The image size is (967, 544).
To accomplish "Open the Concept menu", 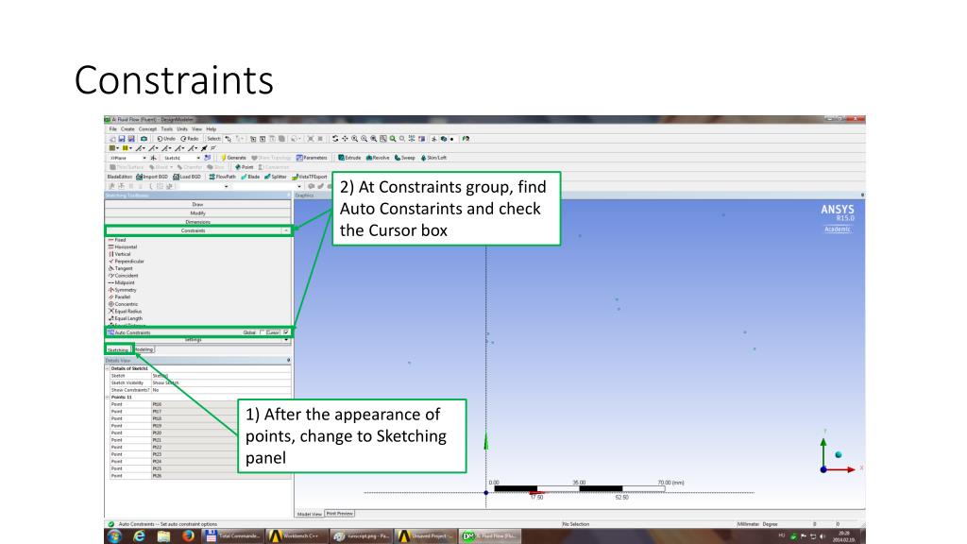I will pos(146,128).
